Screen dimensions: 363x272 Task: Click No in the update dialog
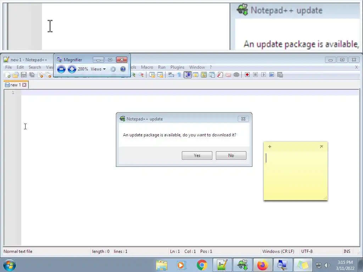[231, 155]
